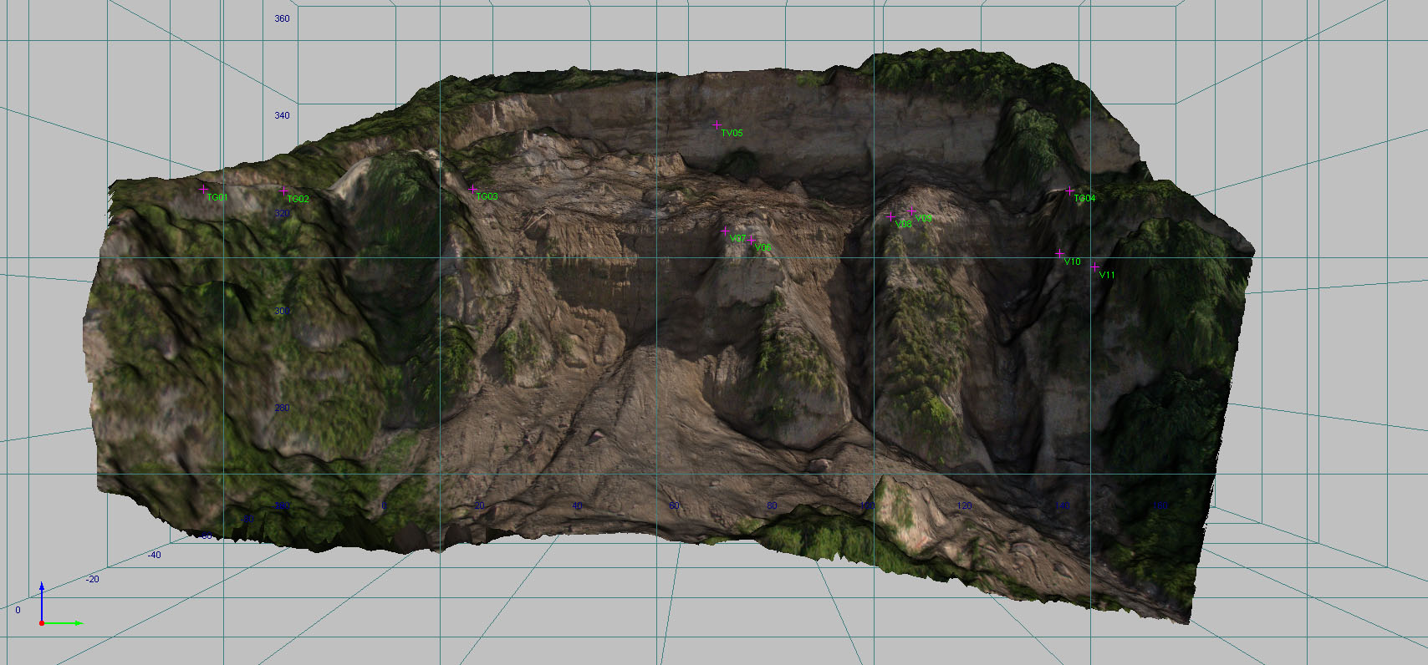This screenshot has width=1428, height=665.
Task: Click the -20 axis tick label
Action: (x=92, y=579)
